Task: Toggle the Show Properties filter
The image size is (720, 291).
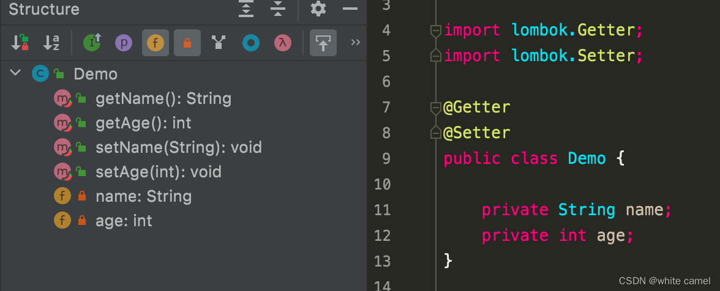Action: coord(124,43)
